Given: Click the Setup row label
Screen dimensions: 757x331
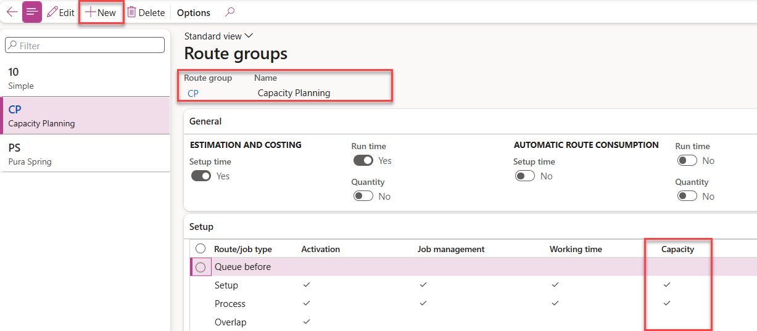Looking at the screenshot, I should (226, 285).
